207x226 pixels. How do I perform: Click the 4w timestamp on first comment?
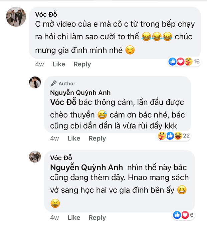click(x=39, y=64)
